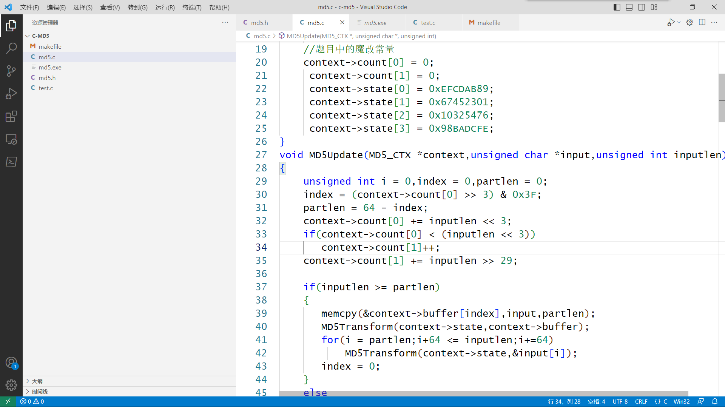The width and height of the screenshot is (725, 407).
Task: Split the editor to the right
Action: [x=702, y=22]
